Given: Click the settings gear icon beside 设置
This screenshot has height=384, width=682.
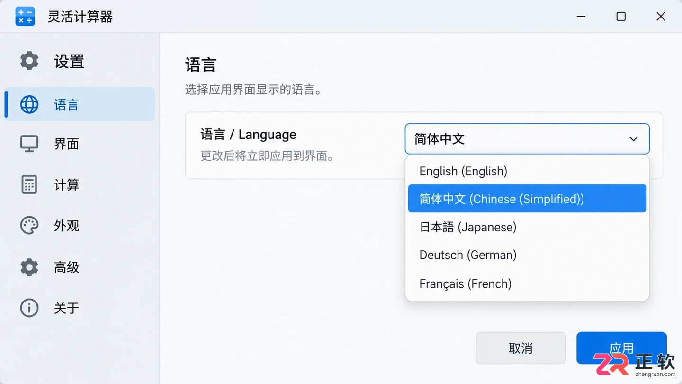Looking at the screenshot, I should pyautogui.click(x=29, y=61).
